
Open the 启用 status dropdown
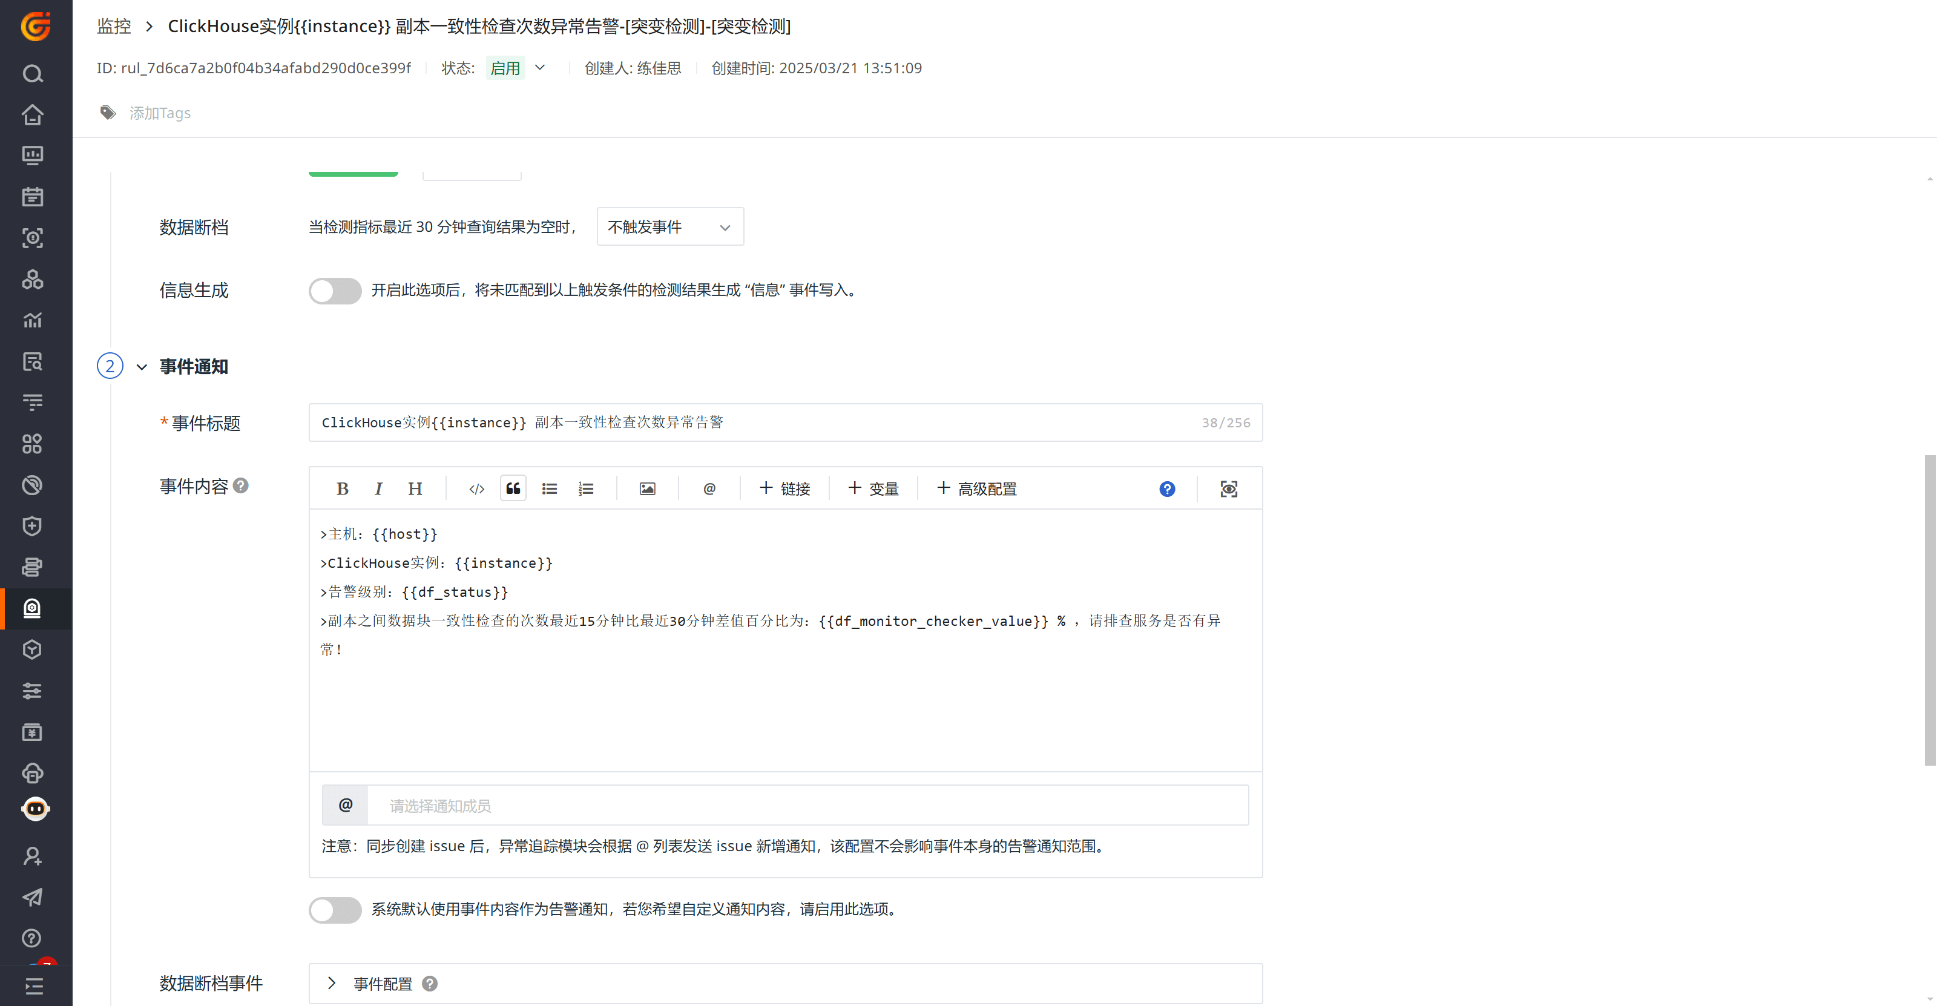tap(516, 68)
